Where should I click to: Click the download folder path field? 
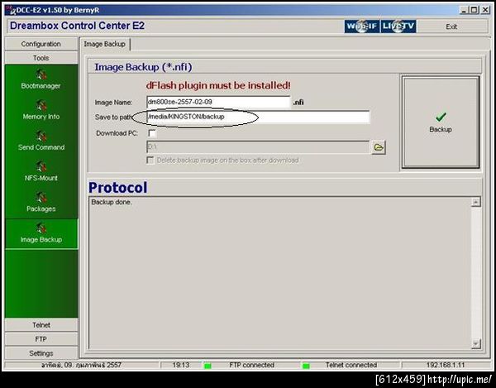(258, 147)
